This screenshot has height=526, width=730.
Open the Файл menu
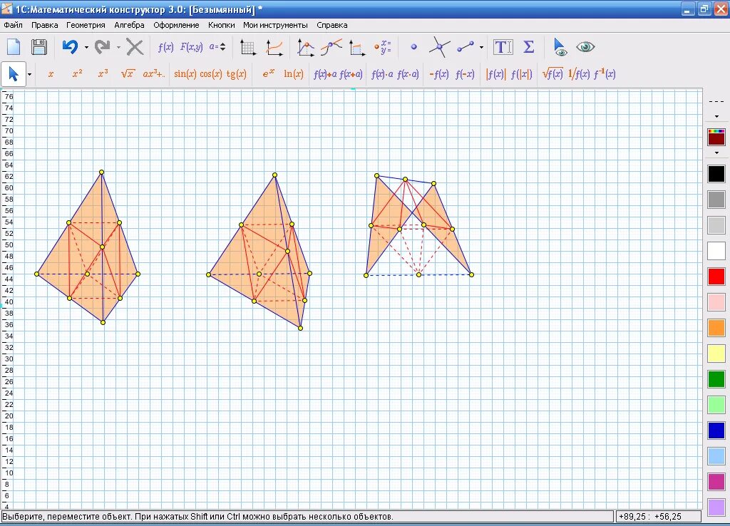13,25
